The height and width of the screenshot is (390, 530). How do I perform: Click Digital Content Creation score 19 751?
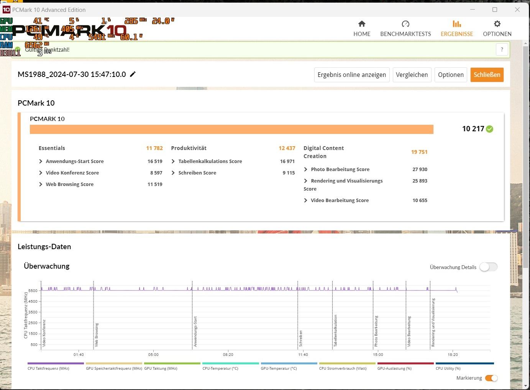(x=419, y=152)
